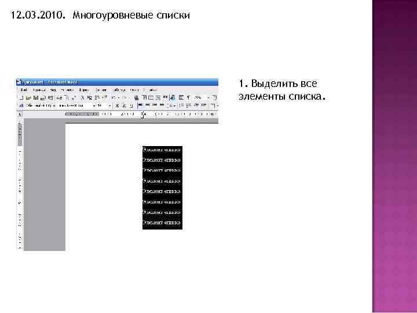Open the Style dropdown arrow
This screenshot has width=417, height=313.
click(x=54, y=105)
